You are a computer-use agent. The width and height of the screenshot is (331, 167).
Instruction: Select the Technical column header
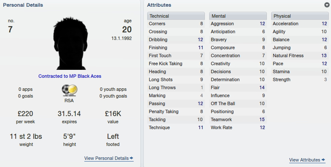(176, 16)
